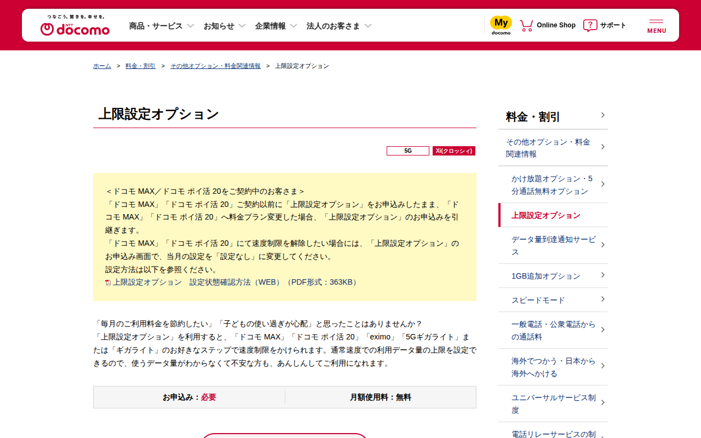The image size is (701, 438).
Task: Go to 料金・割引 breadcrumb link
Action: click(x=140, y=66)
